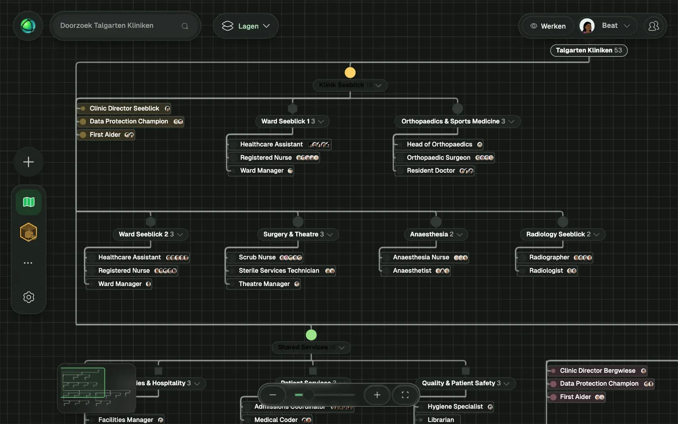
Task: Open the Lagen layers dropdown
Action: pyautogui.click(x=246, y=26)
